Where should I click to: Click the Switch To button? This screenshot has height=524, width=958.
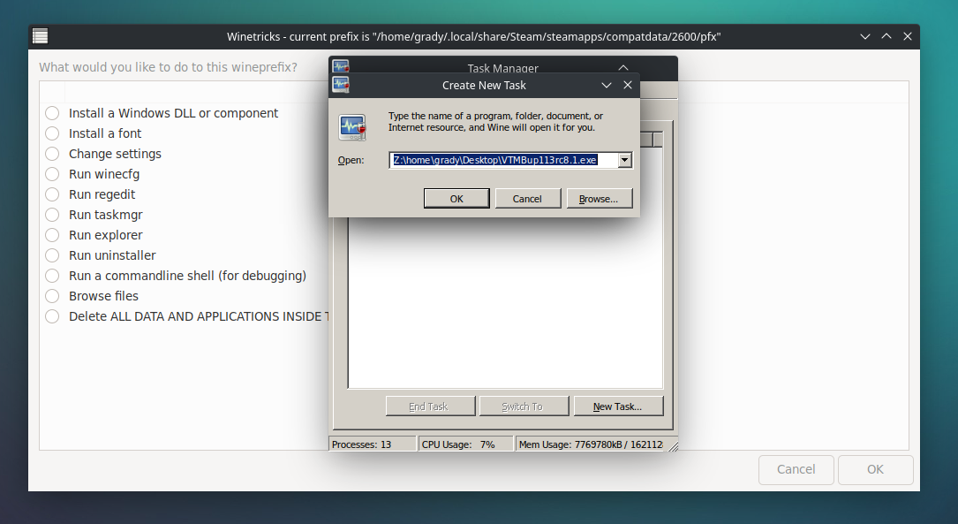(x=523, y=406)
